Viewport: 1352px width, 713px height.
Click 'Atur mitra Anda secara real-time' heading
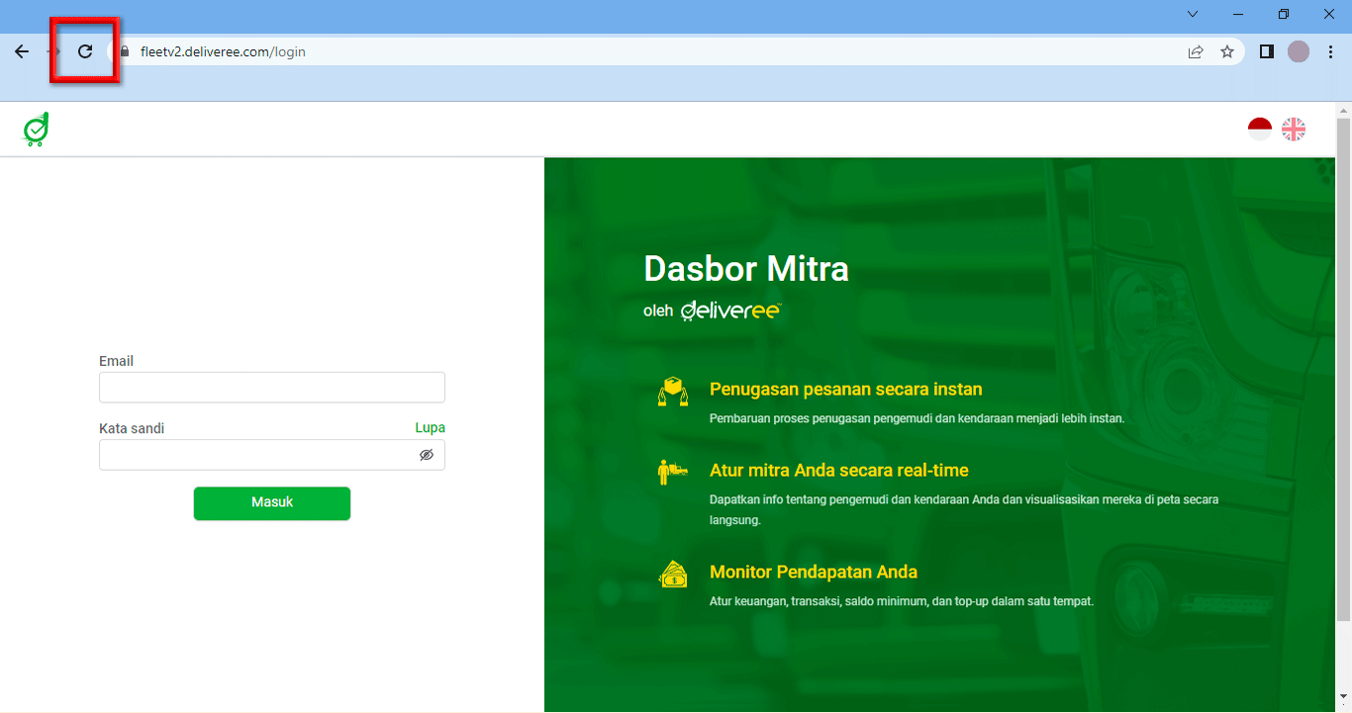point(839,471)
